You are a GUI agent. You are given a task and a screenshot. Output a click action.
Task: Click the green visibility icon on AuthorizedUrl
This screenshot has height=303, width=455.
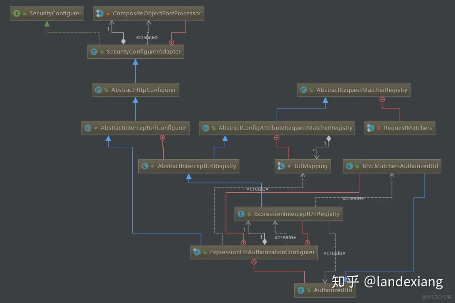coord(309,290)
